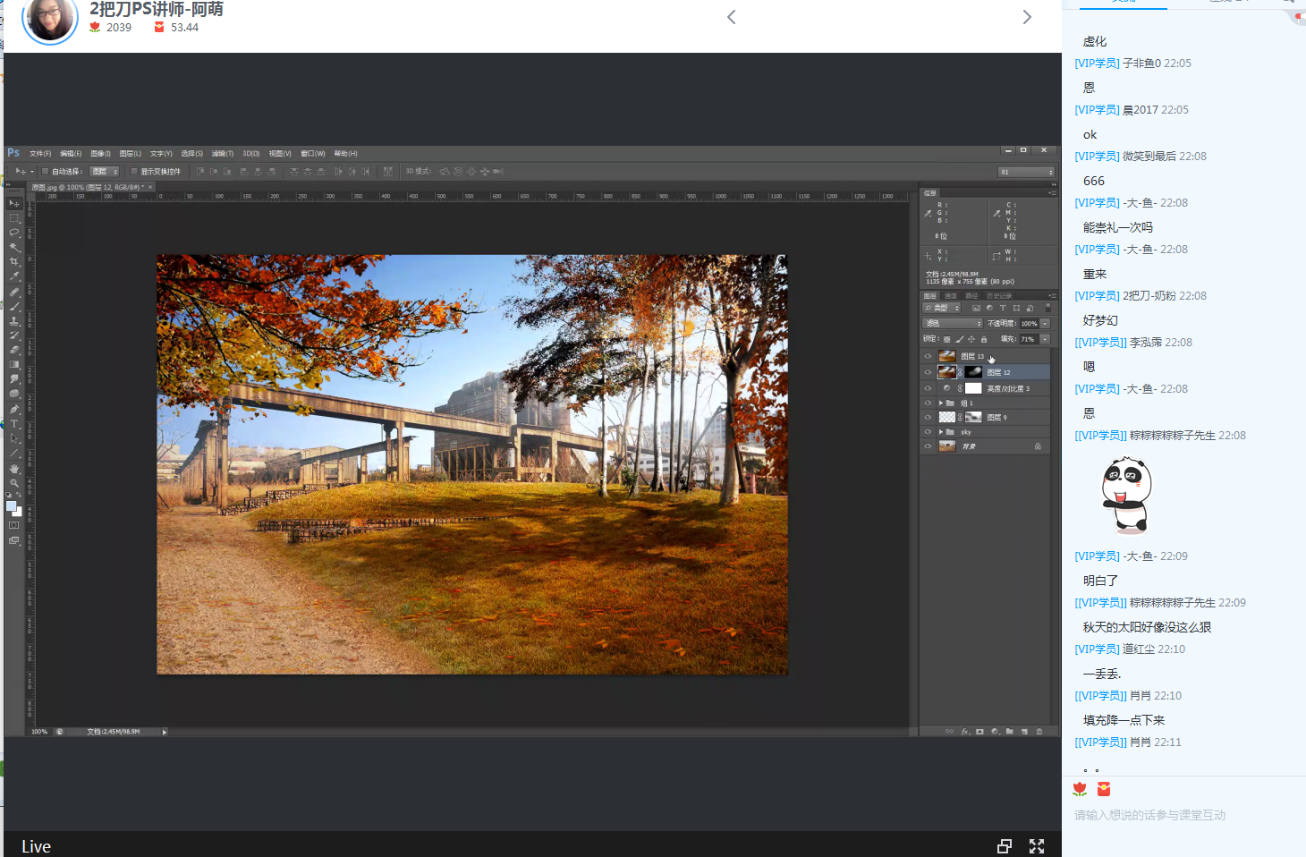Open the 滤镜(T) menu
This screenshot has height=857, width=1306.
click(223, 154)
